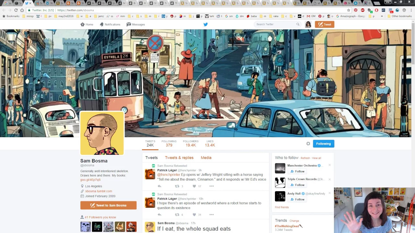The image size is (415, 233).
Task: Open Chrome three-dot menu
Action: click(411, 10)
